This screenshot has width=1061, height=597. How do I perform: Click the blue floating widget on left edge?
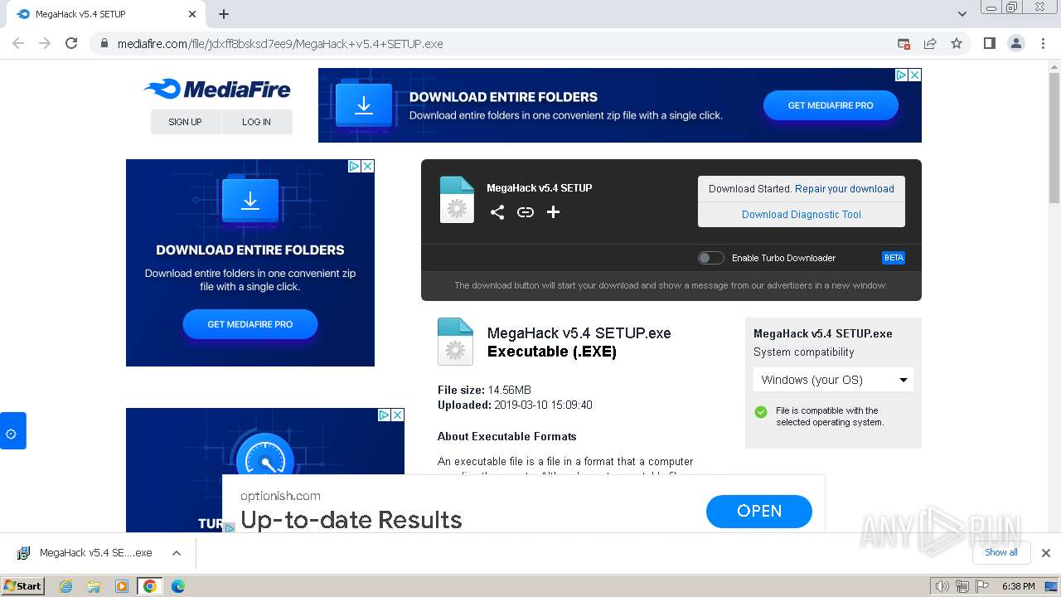pyautogui.click(x=12, y=431)
